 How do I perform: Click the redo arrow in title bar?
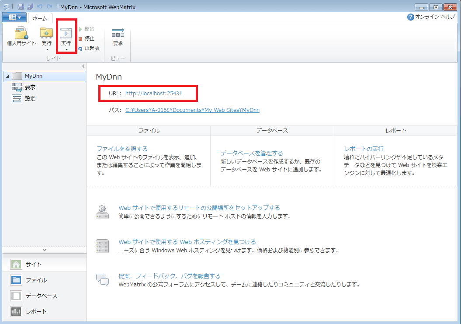49,7
